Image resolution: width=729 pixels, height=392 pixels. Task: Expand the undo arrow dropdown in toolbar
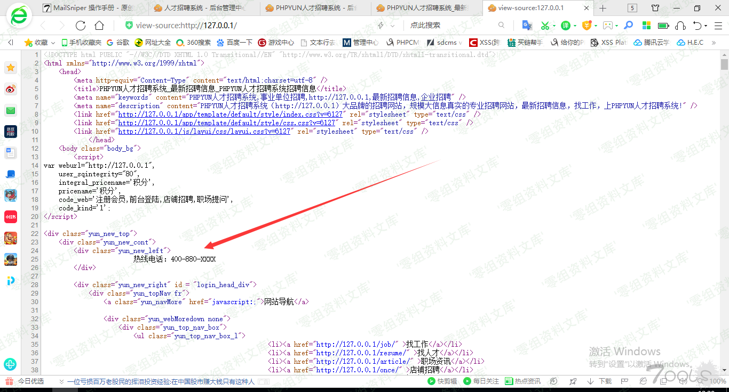coord(706,26)
